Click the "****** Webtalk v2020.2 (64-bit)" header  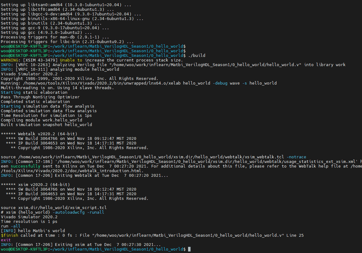click(x=39, y=134)
